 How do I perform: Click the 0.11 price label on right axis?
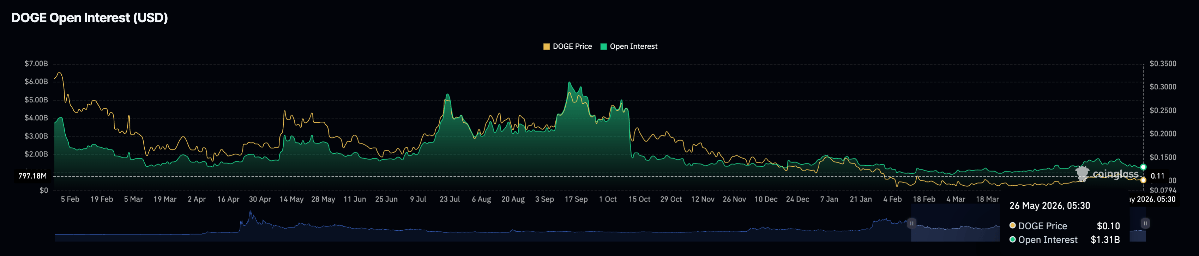tap(1158, 176)
